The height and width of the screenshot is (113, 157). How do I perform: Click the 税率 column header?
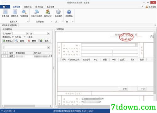(x=133, y=60)
